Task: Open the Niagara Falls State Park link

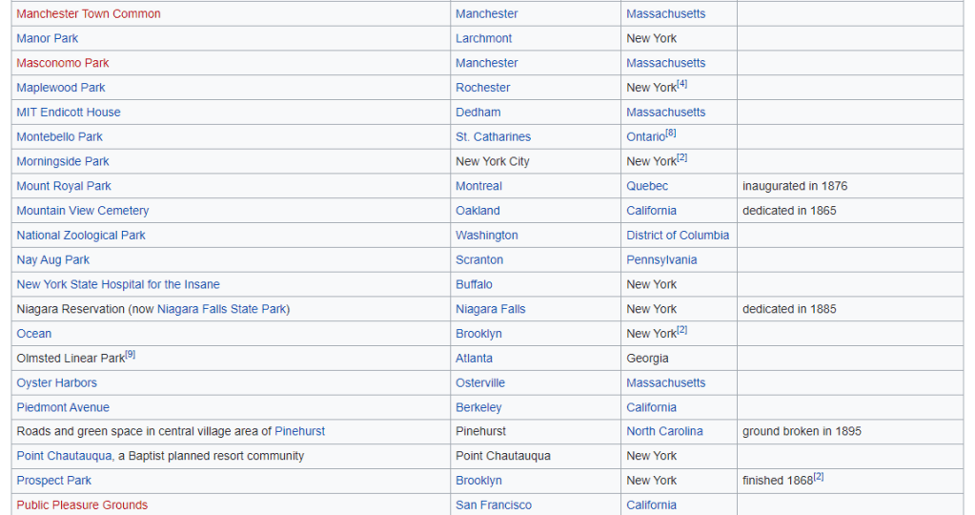Action: click(221, 309)
